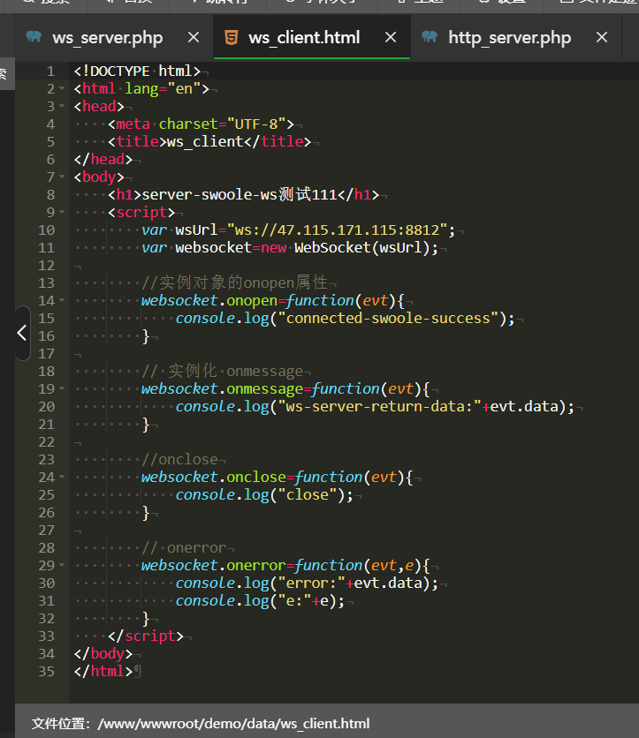
Task: Click websocket.onerror=function(evt,e) line
Action: (285, 565)
